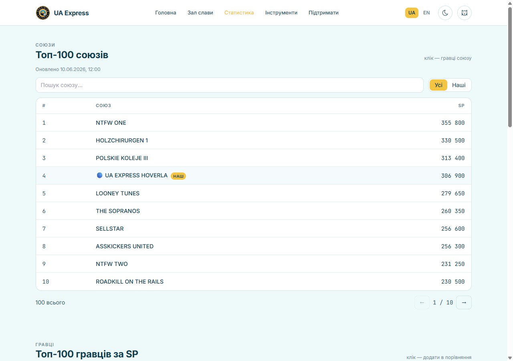Focus the Пошук союзу search field
Viewport: 513px width, 361px height.
click(230, 85)
